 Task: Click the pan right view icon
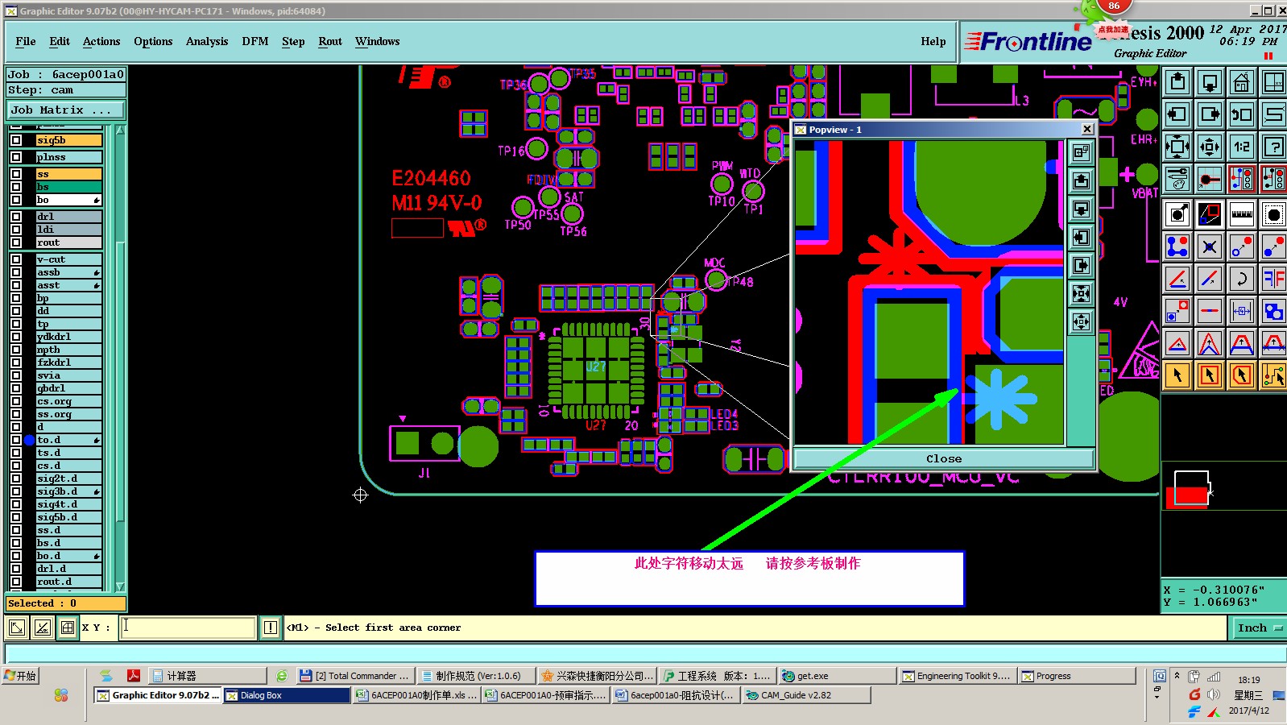[1210, 114]
